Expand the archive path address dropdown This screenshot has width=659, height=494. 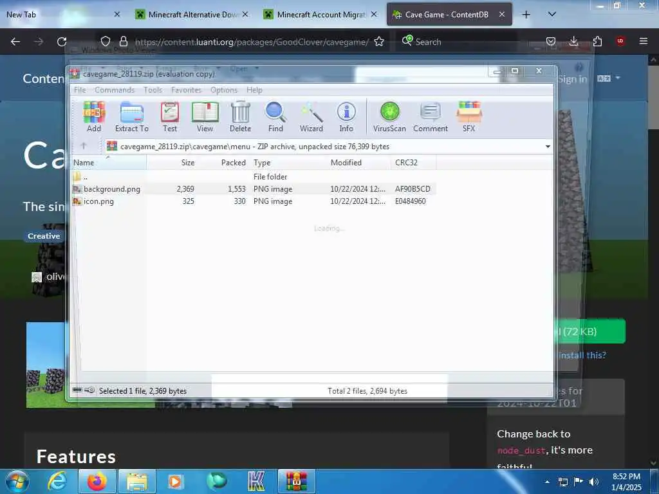coord(548,147)
